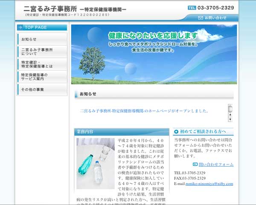Open 特定保健指導のサービス案内 menu item
This screenshot has width=256, height=205.
(x=42, y=77)
